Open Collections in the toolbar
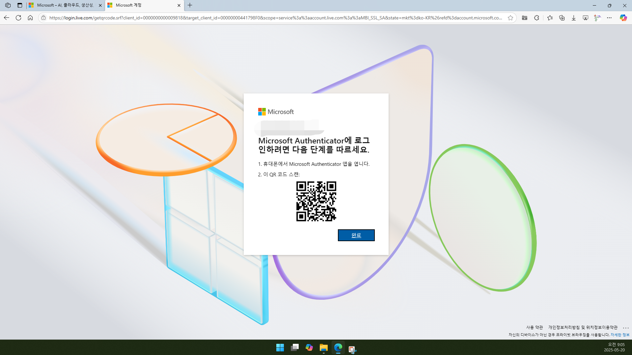This screenshot has width=632, height=355. point(562,18)
